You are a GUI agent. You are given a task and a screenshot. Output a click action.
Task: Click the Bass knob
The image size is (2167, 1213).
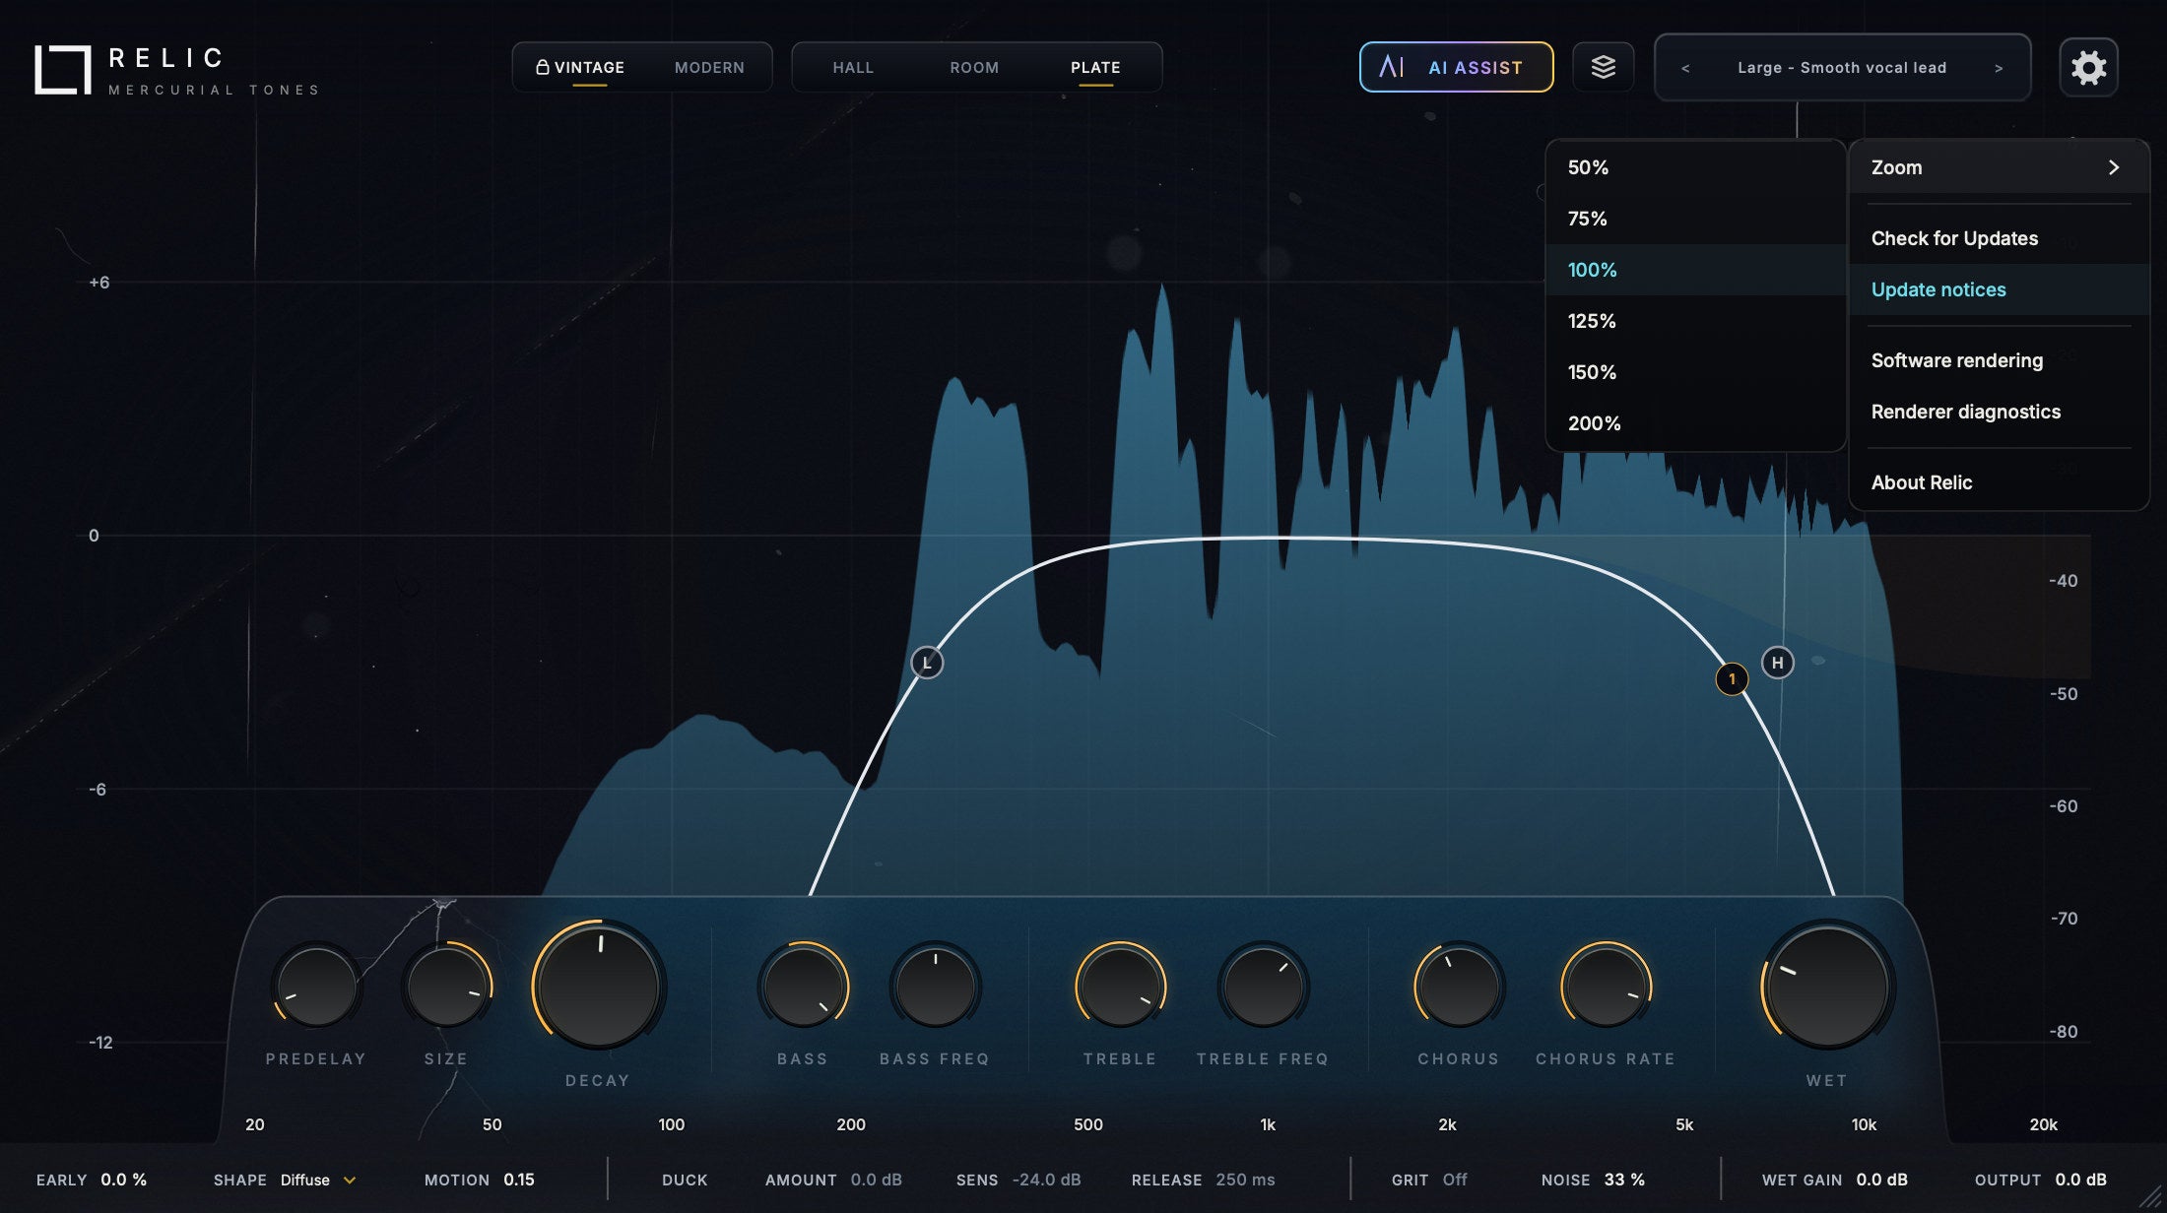click(803, 986)
